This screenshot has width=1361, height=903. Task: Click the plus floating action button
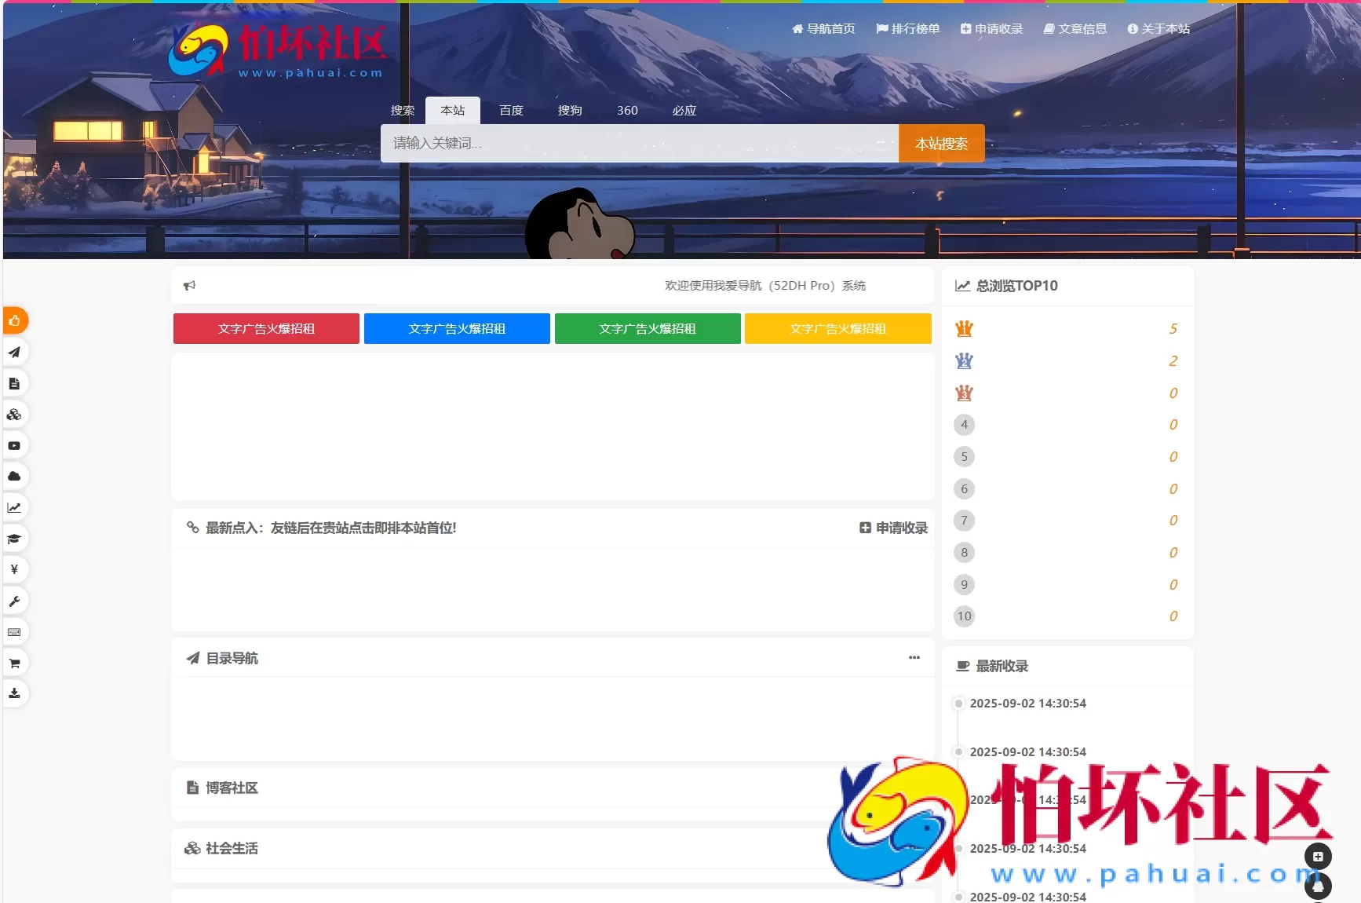pyautogui.click(x=1318, y=857)
